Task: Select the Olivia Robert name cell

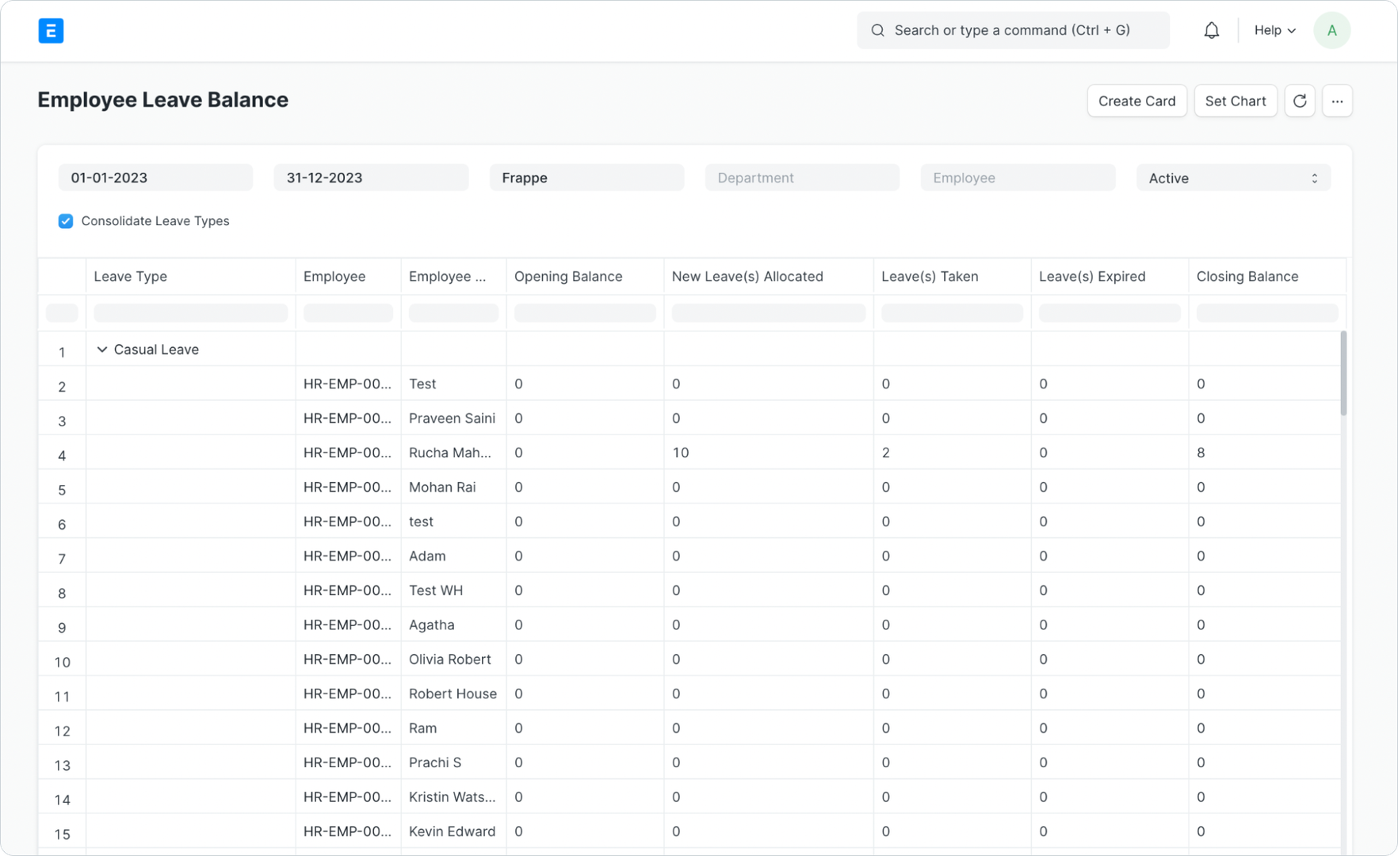Action: pos(453,659)
